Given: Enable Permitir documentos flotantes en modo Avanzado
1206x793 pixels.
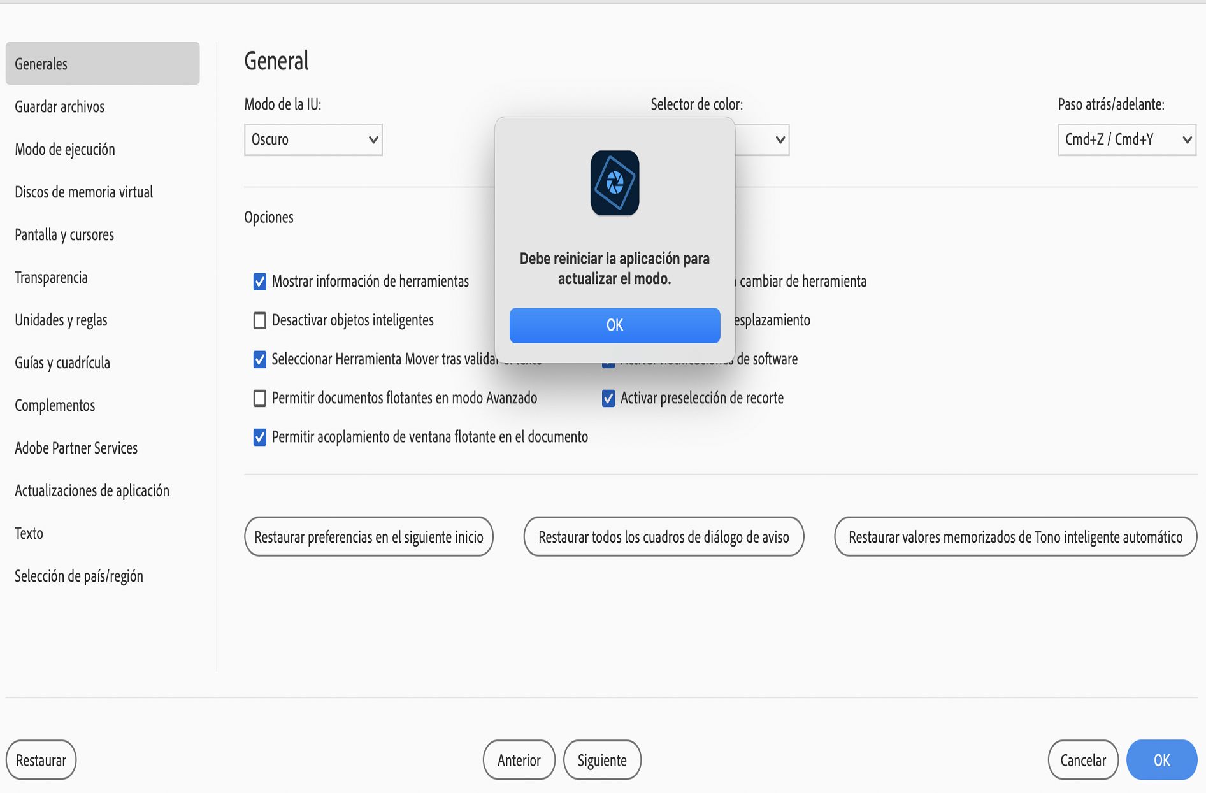Looking at the screenshot, I should tap(260, 398).
